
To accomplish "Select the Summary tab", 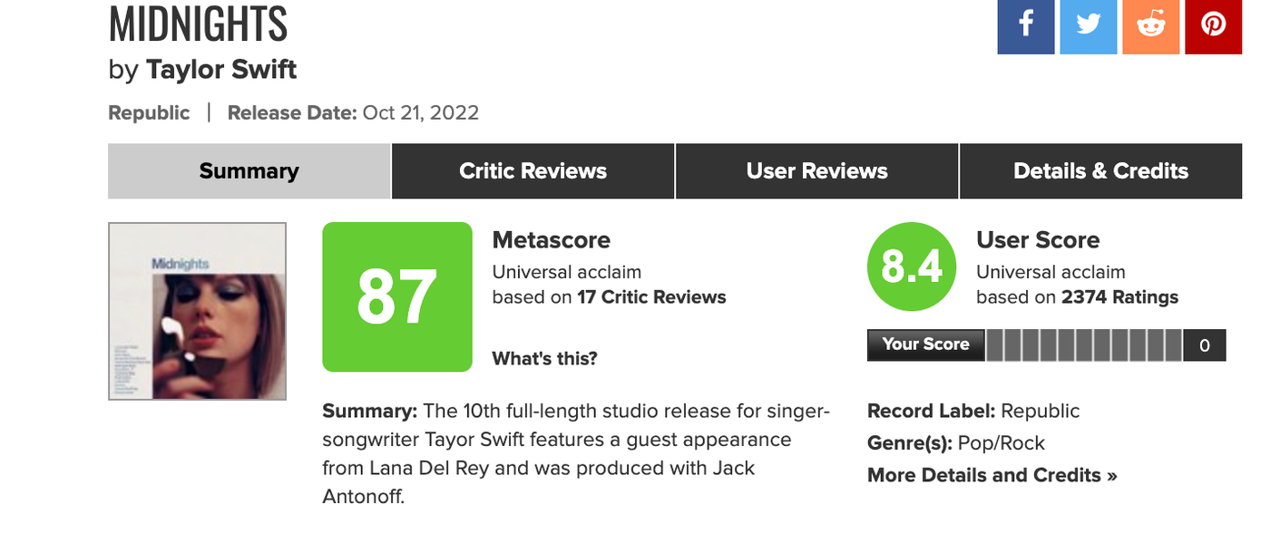I will (x=249, y=170).
